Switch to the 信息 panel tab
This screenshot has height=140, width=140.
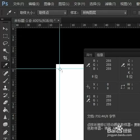(x=100, y=55)
